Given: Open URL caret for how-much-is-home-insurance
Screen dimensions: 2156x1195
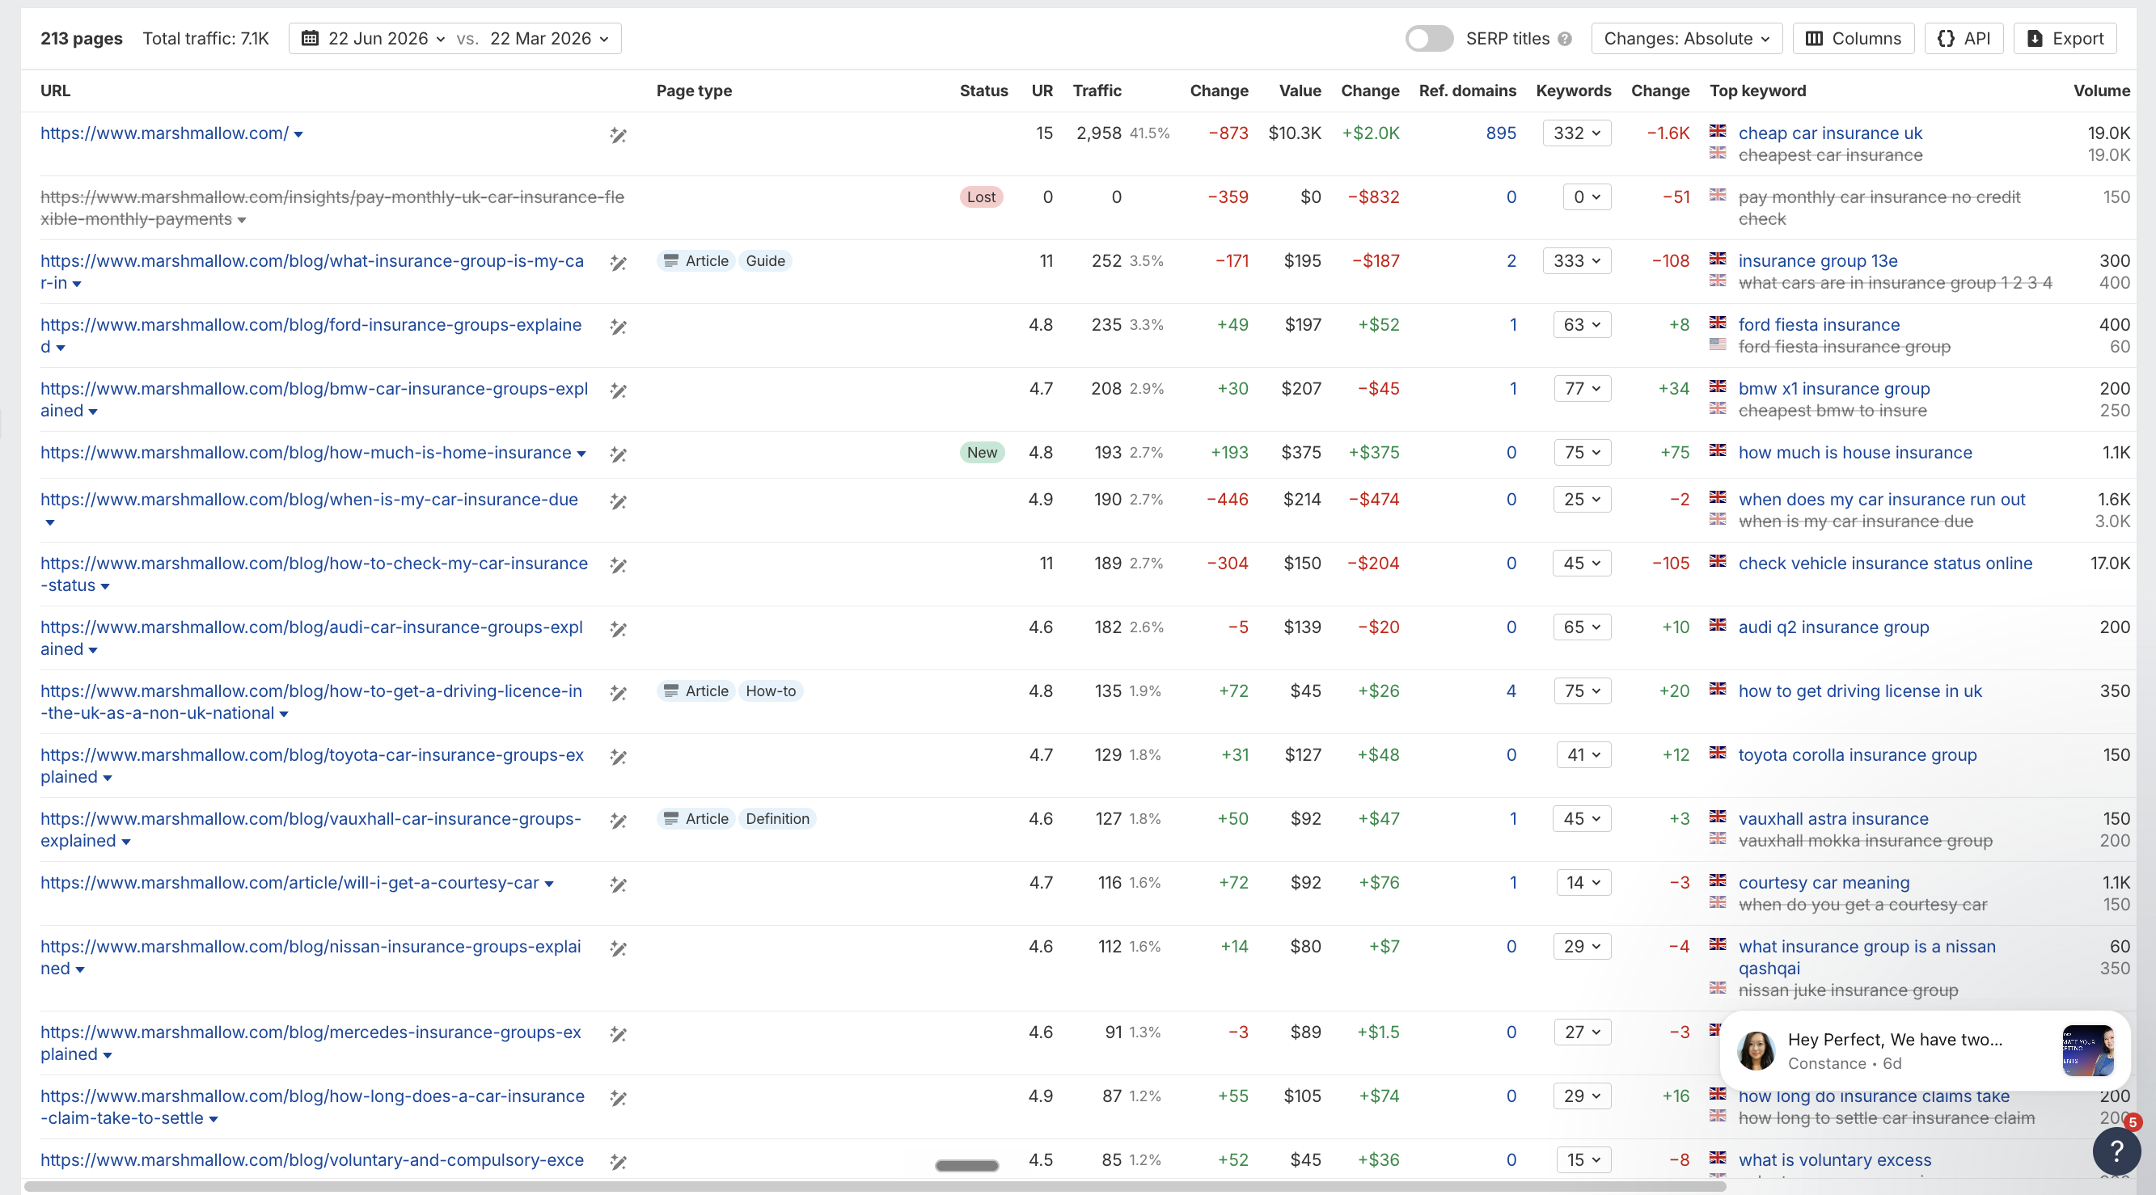Looking at the screenshot, I should click(581, 454).
